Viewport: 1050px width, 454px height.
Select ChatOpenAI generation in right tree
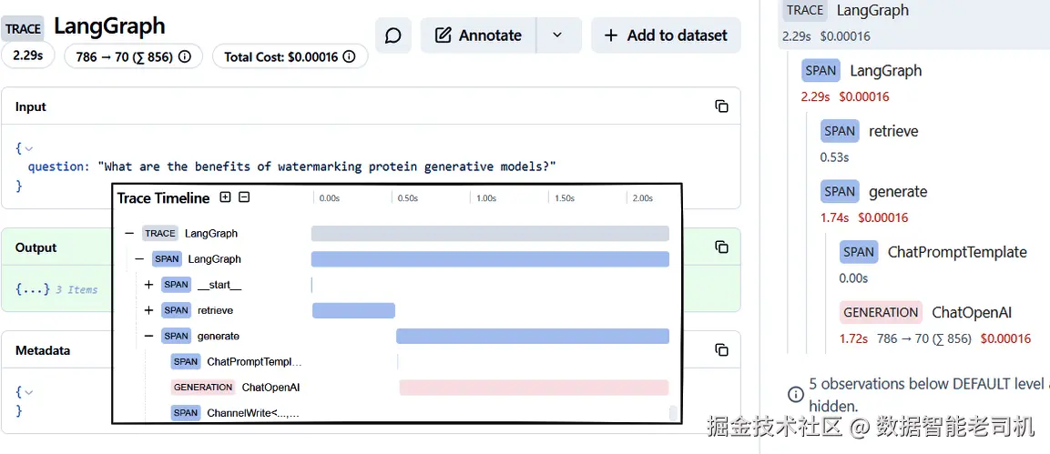coord(971,312)
